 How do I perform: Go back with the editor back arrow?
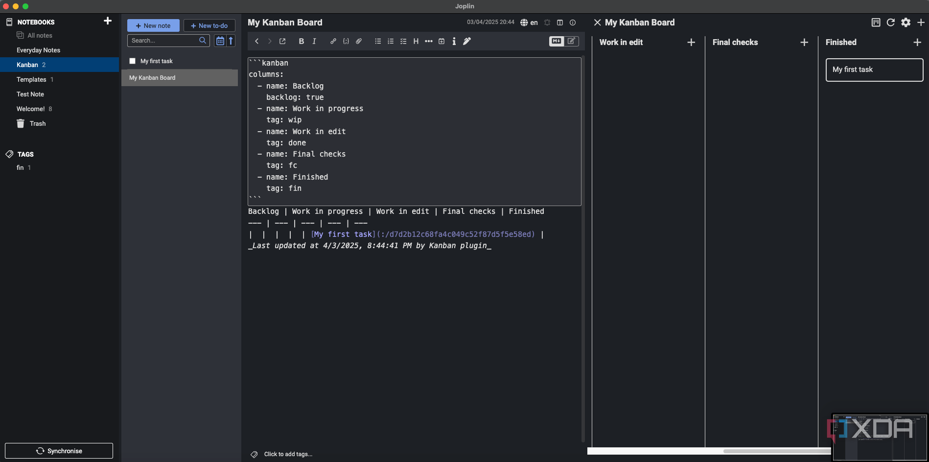click(256, 41)
